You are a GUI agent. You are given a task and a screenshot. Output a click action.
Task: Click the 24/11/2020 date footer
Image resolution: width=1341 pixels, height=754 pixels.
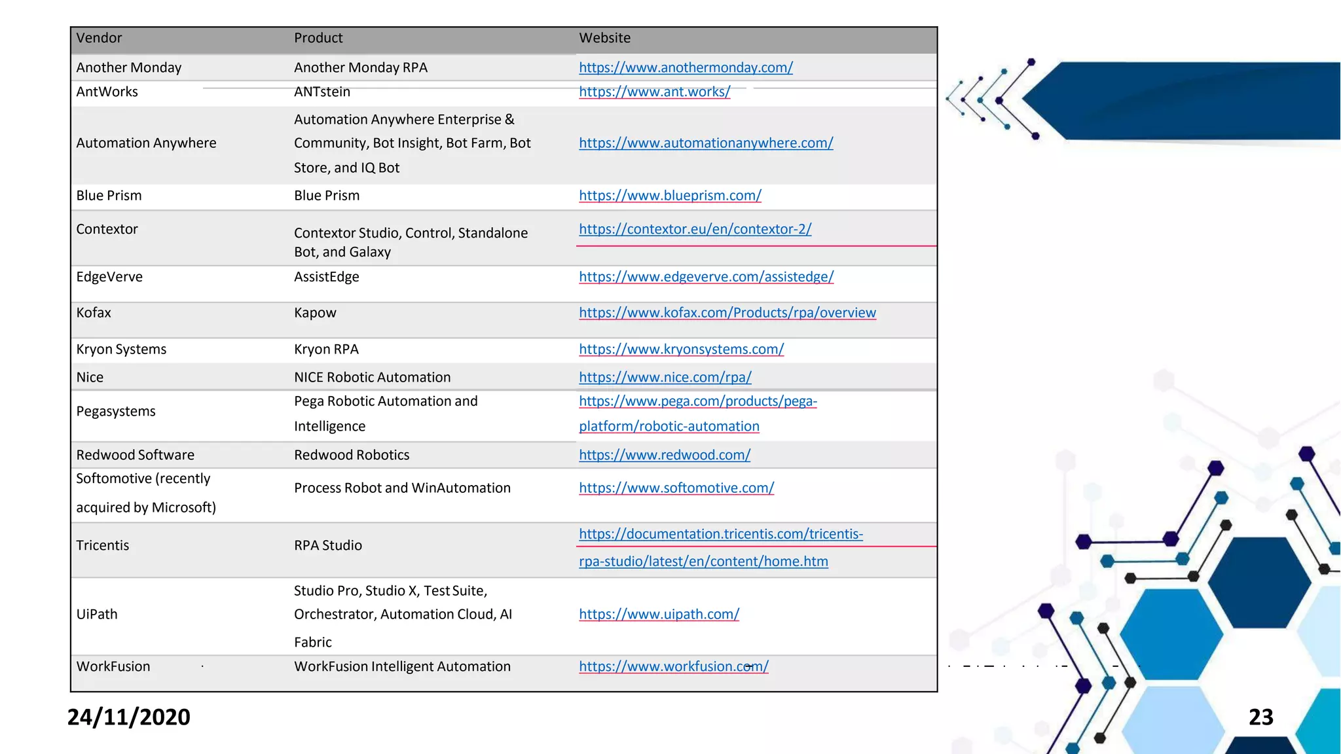(129, 717)
